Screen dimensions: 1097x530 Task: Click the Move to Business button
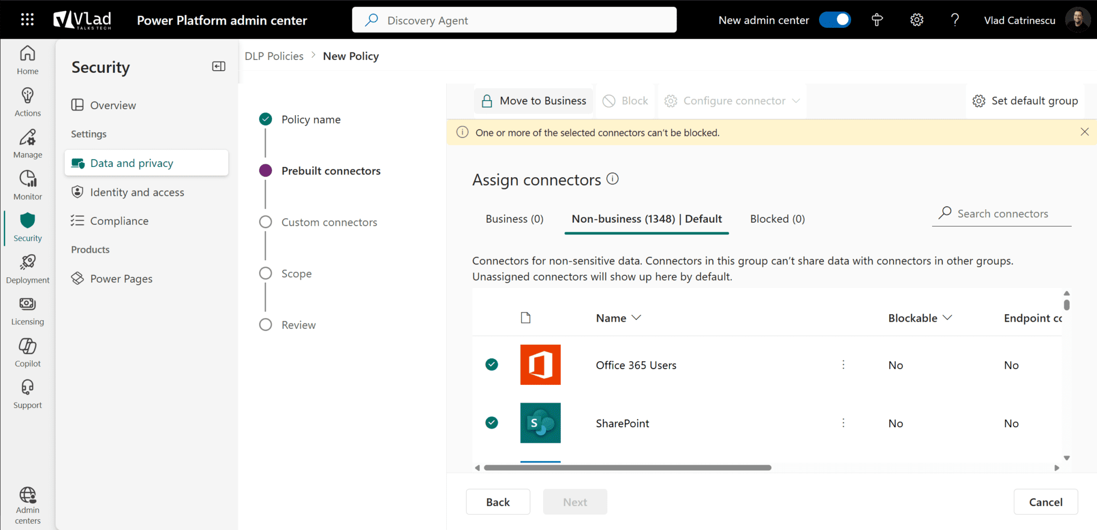tap(534, 101)
